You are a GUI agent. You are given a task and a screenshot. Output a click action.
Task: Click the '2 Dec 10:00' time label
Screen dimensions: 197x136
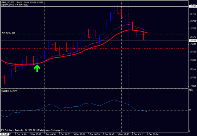pyautogui.click(x=21, y=134)
